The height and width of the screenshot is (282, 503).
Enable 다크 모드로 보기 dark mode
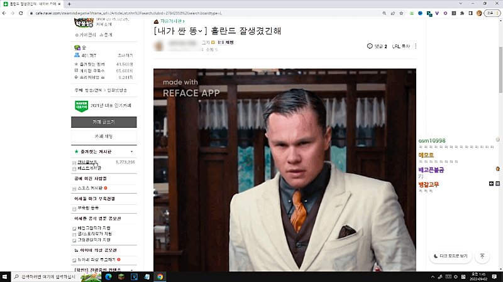pyautogui.click(x=450, y=256)
